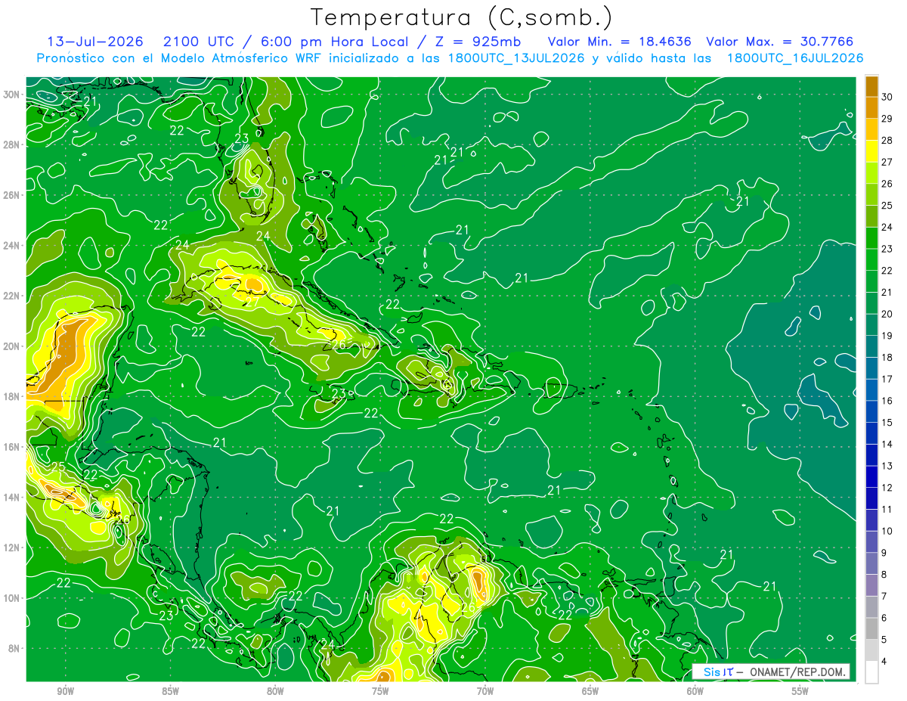Click the colorbar label '25'

(x=887, y=205)
